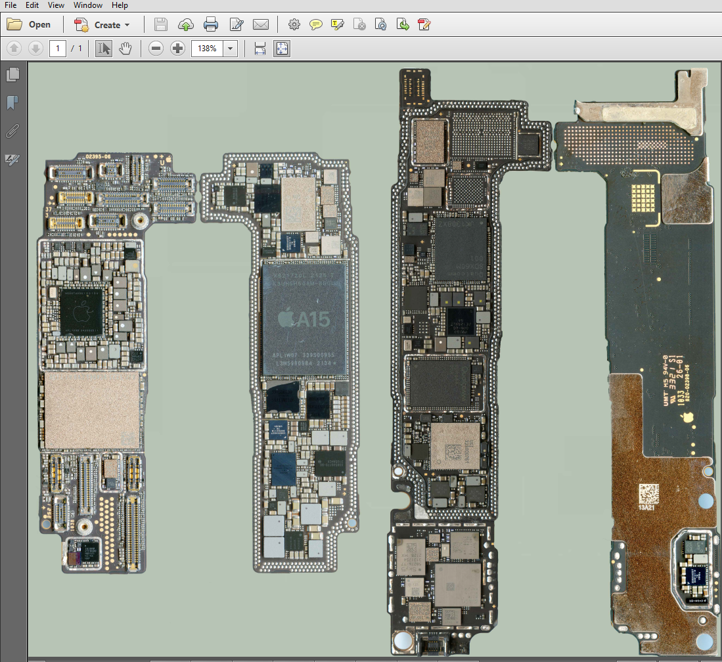
Task: Open the Bookmarks panel
Action: [x=12, y=102]
